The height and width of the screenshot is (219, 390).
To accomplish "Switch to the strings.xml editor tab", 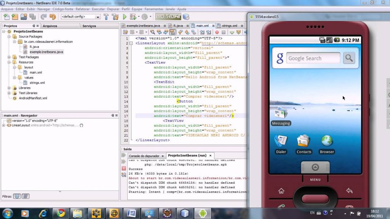I will [x=230, y=25].
